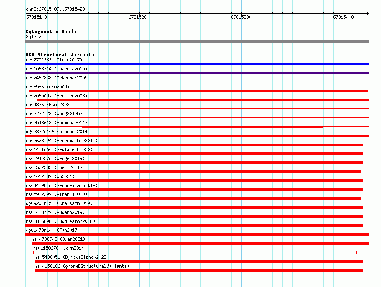The image size is (381, 287).
Task: Click the red esv3543613 Boomsma2014 bar
Action: pos(202,127)
